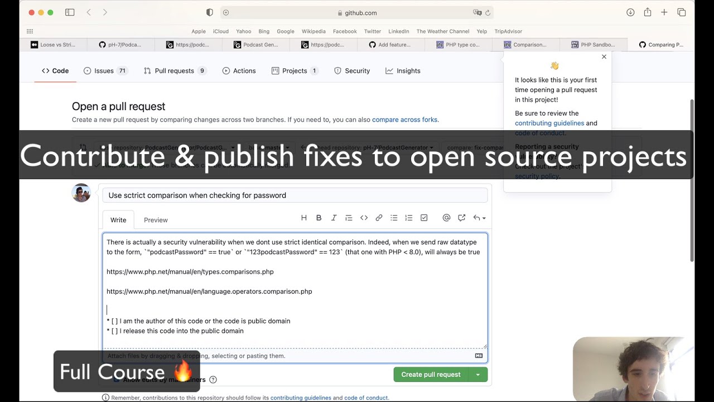Click the Markdown supported icon

(479, 356)
